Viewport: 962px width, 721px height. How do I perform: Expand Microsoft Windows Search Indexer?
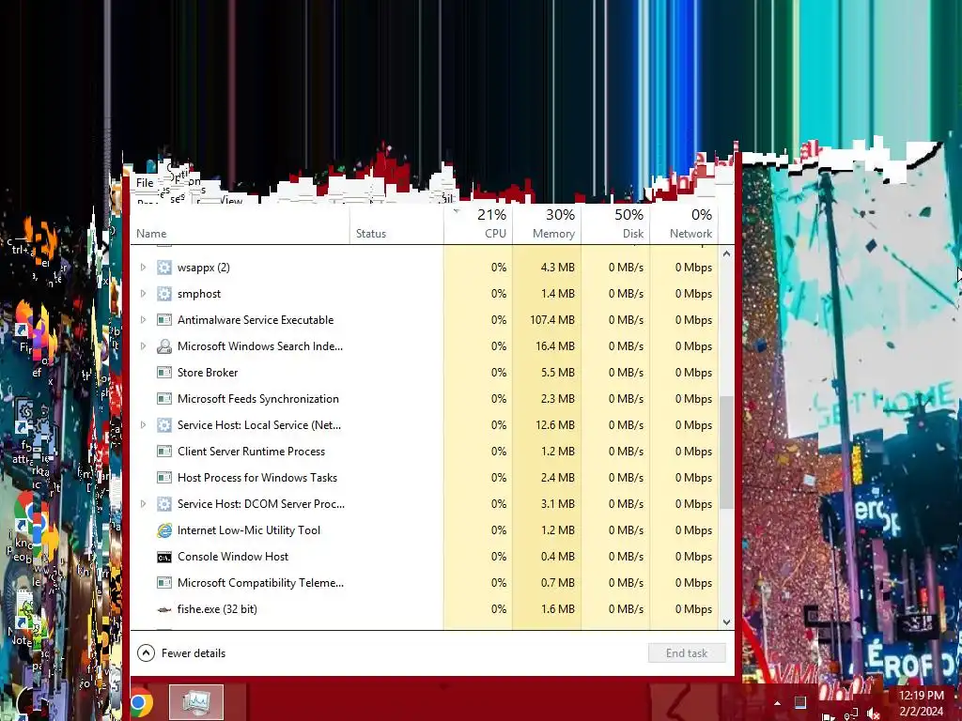click(143, 346)
